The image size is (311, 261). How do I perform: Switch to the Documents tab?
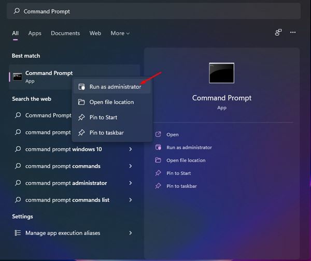pyautogui.click(x=65, y=33)
